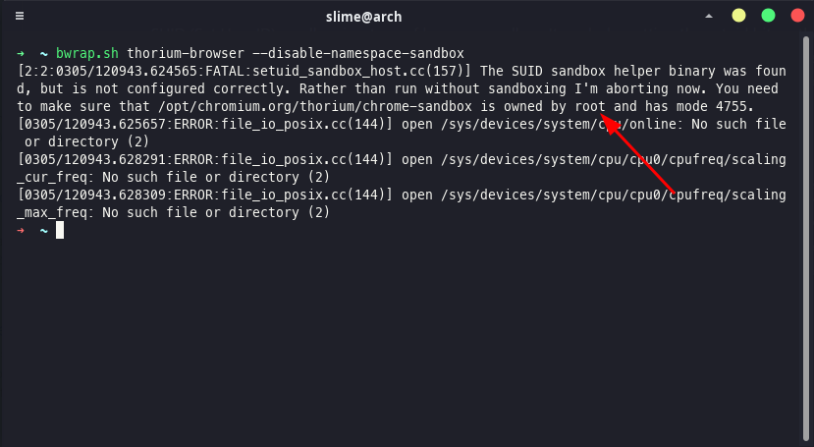Click the green prompt arrow before bwrap.sh
The height and width of the screenshot is (447, 814).
[x=21, y=53]
